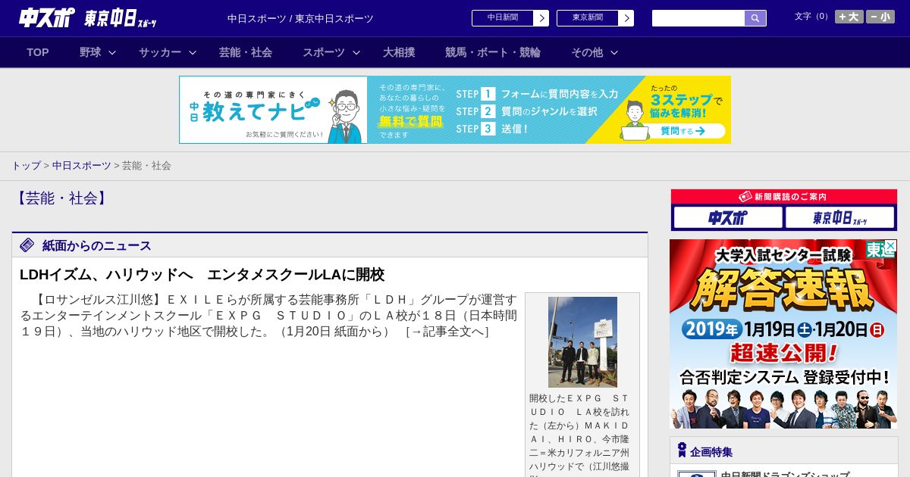This screenshot has height=477, width=910.
Task: Click the 【芸能・社会】 page heading
Action: pyautogui.click(x=61, y=198)
